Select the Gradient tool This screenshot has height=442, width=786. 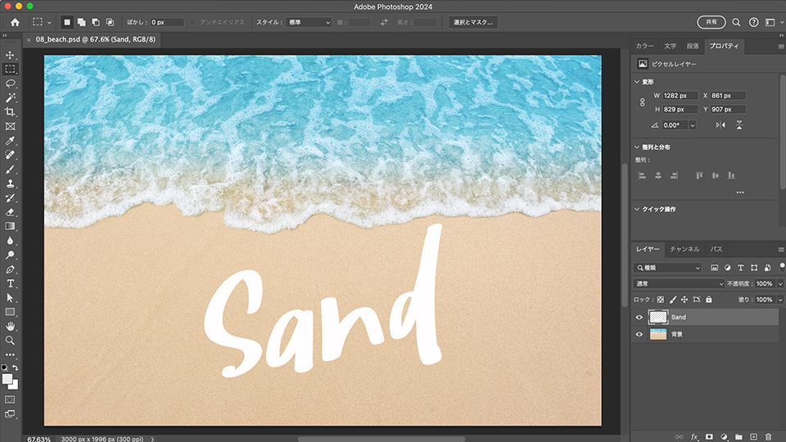[10, 227]
